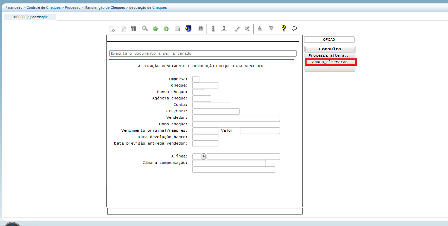Click the Valor input field
Viewport: 448px width, 226px height.
pyautogui.click(x=260, y=131)
